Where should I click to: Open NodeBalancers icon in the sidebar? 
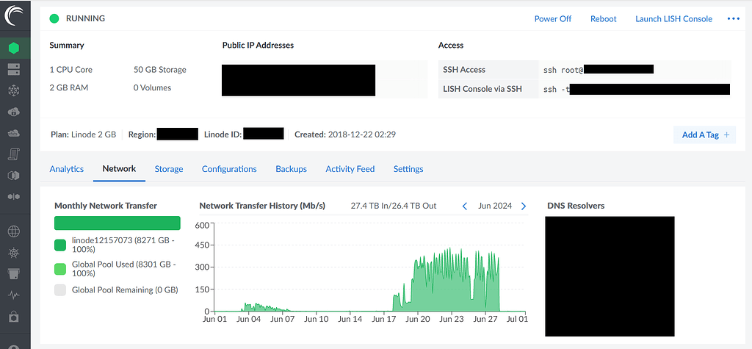13,90
